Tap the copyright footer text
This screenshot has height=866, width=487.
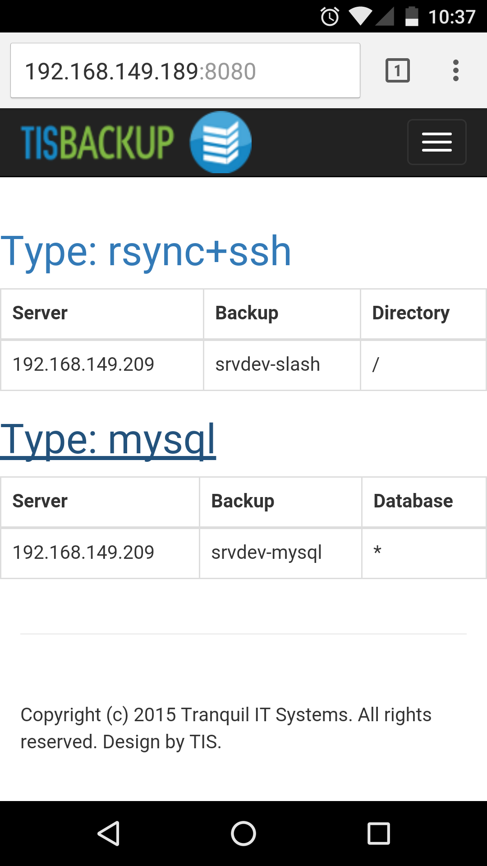coord(225,728)
